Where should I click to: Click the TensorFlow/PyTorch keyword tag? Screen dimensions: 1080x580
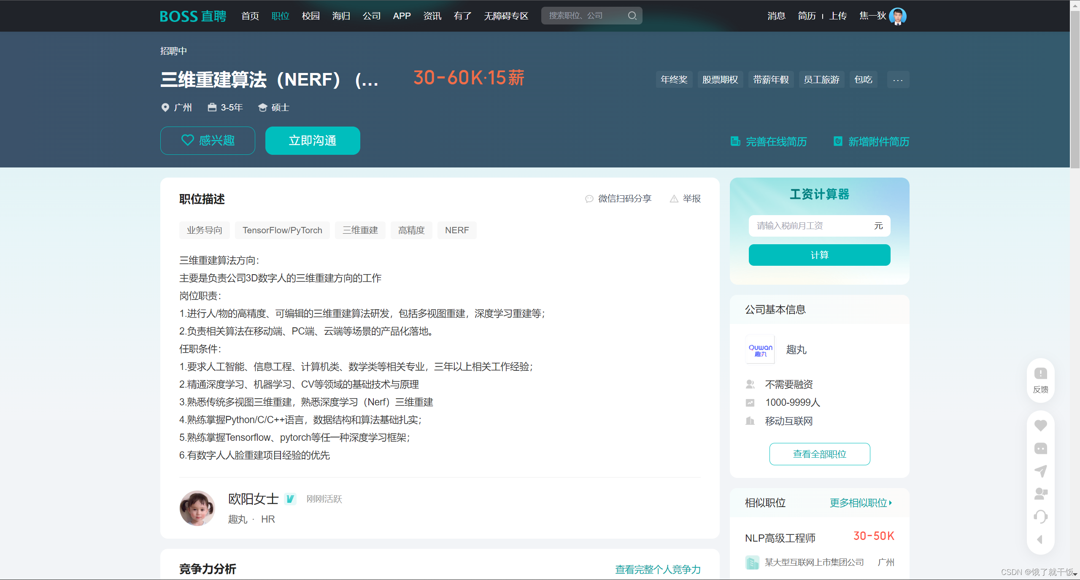(282, 230)
